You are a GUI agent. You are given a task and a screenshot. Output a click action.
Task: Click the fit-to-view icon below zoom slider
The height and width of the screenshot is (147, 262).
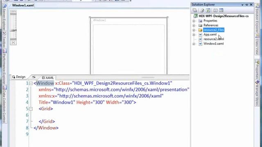[13, 42]
